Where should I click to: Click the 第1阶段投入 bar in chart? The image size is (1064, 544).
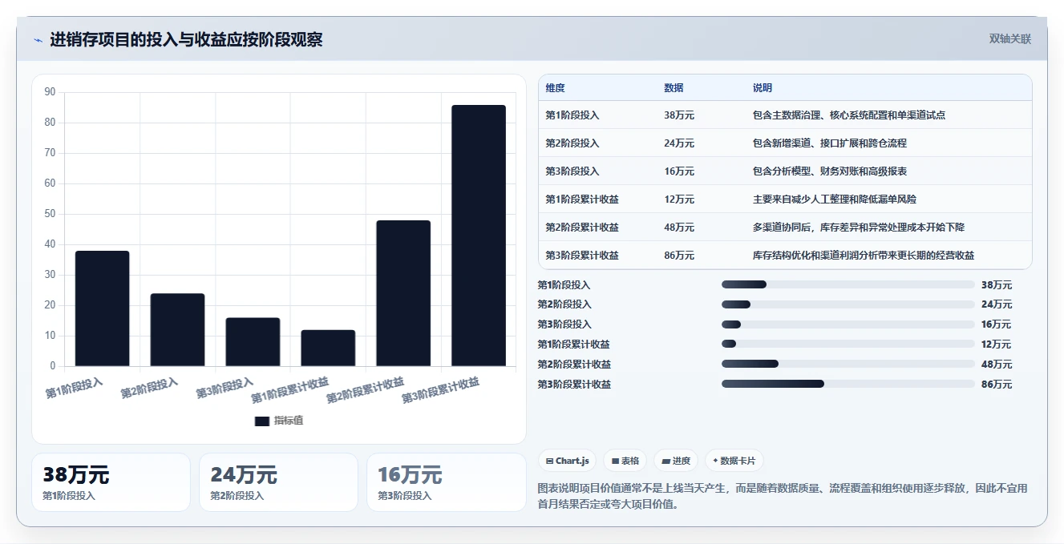pyautogui.click(x=102, y=308)
